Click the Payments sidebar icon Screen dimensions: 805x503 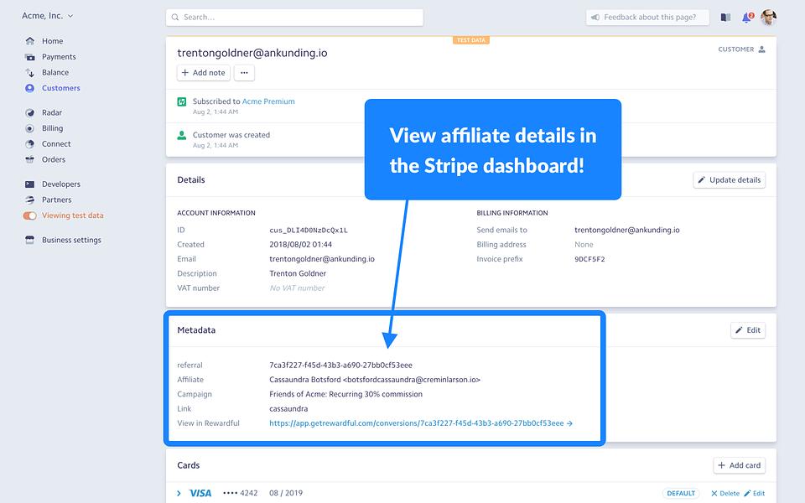point(30,57)
